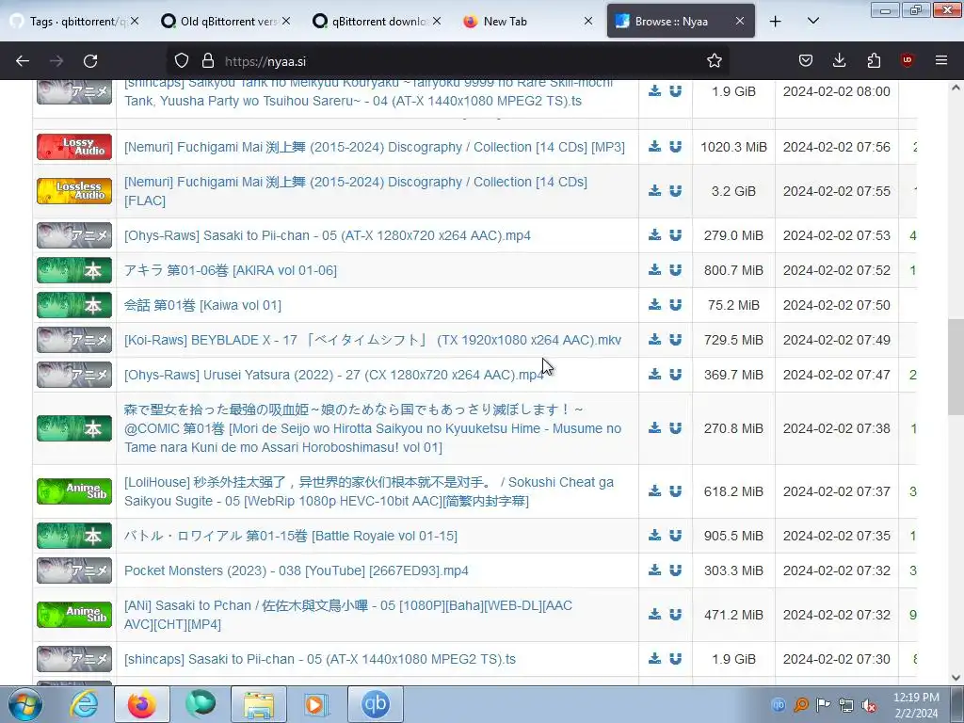Switch to Tags qbittorrent tab
The height and width of the screenshot is (723, 964).
click(x=74, y=21)
